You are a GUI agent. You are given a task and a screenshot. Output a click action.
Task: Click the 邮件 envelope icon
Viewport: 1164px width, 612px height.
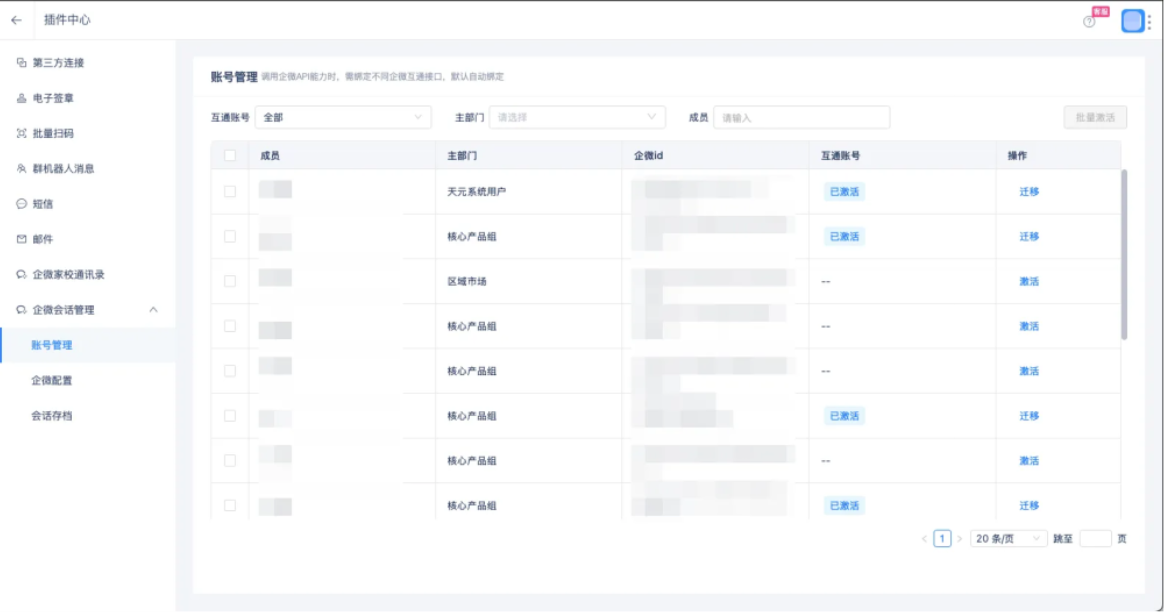[x=21, y=239]
